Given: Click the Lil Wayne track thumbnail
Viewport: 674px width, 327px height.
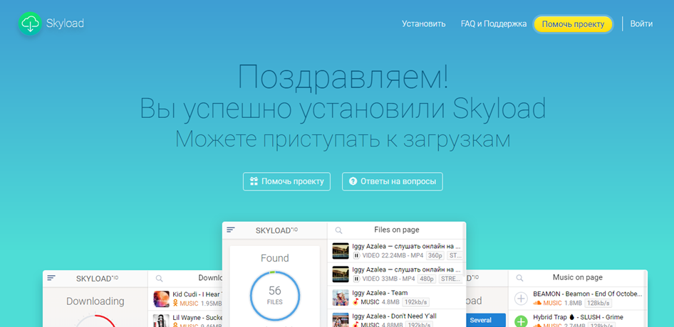Looking at the screenshot, I should click(x=161, y=319).
